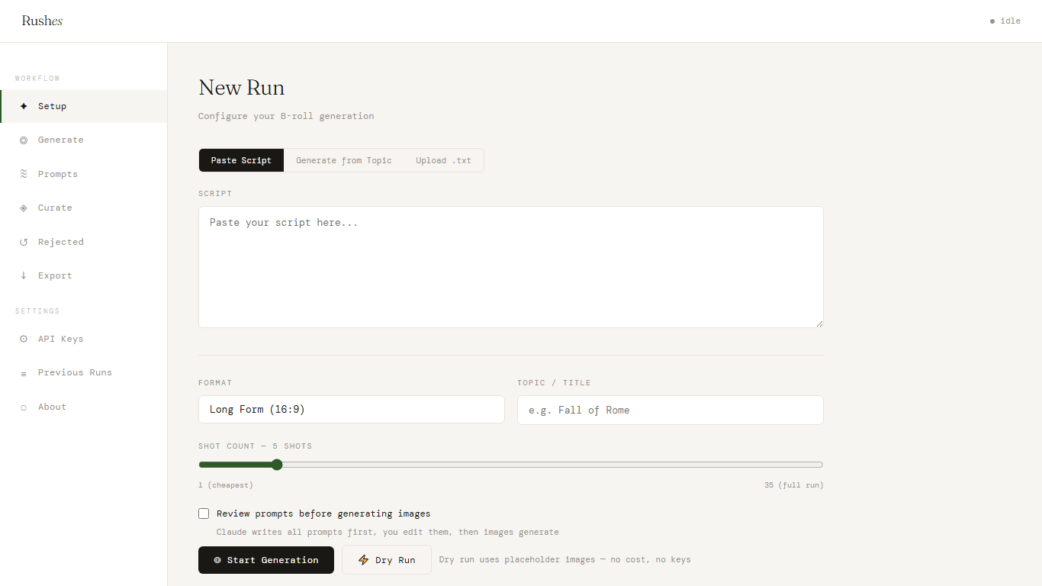The width and height of the screenshot is (1042, 586).
Task: Switch to the Generate from Topic tab
Action: pyautogui.click(x=344, y=160)
